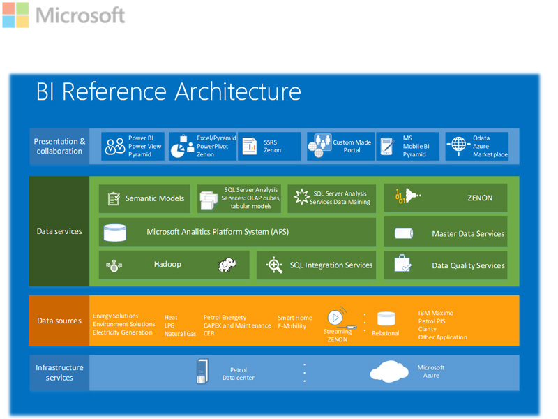558x419 pixels.
Task: Click the SQL Integration Services magnifier icon
Action: pyautogui.click(x=274, y=265)
